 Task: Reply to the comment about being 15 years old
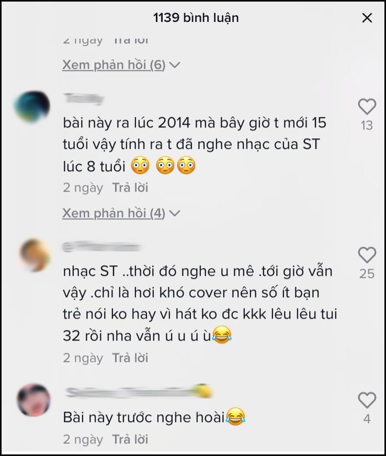point(130,188)
